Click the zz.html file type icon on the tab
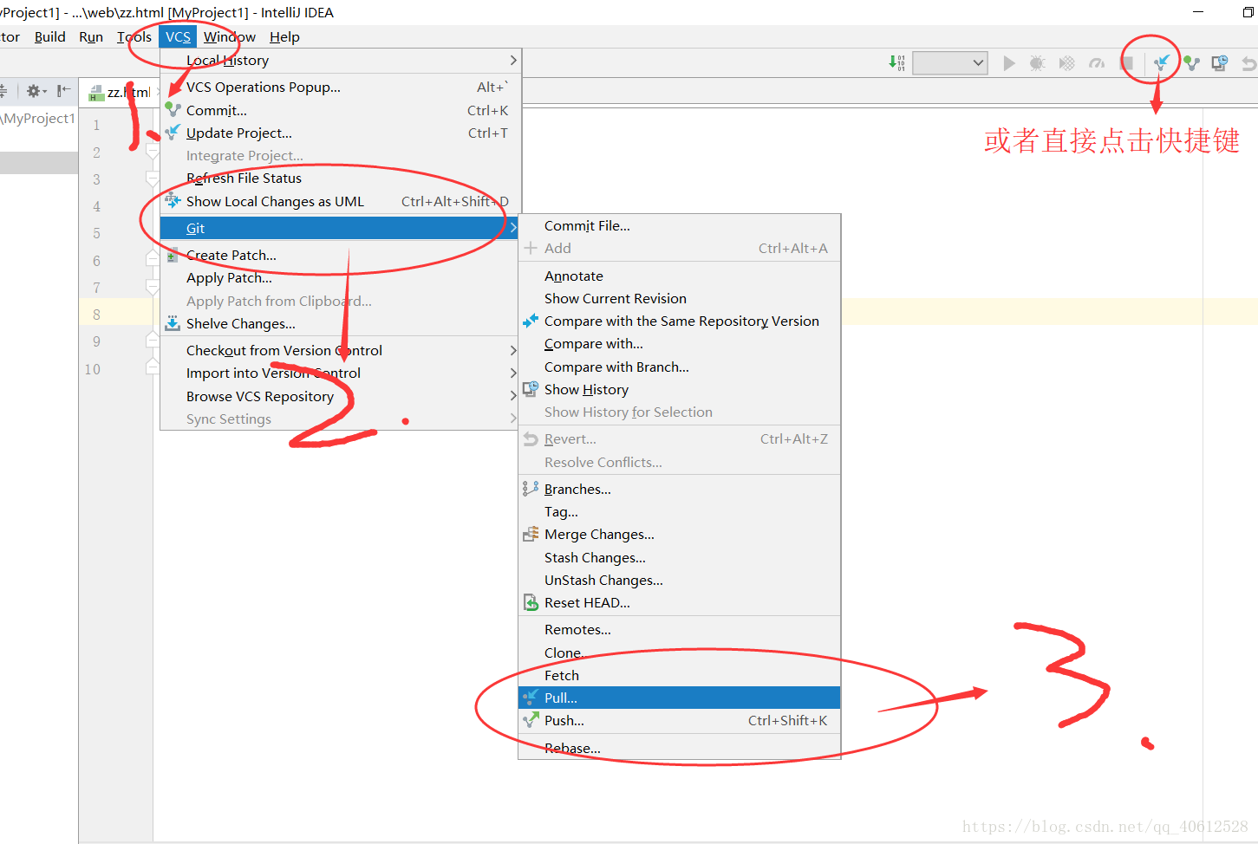This screenshot has height=844, width=1258. (96, 93)
